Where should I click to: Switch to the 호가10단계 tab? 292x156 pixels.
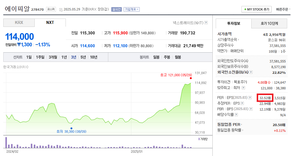click(269, 23)
